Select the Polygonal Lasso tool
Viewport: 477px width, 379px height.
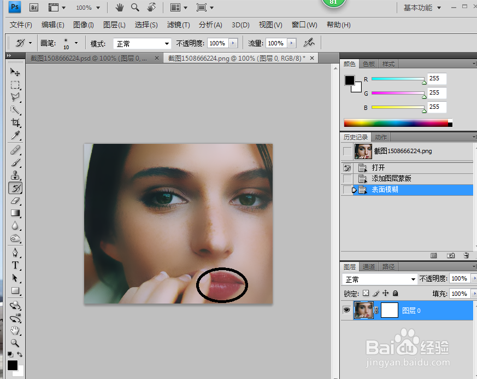15,97
